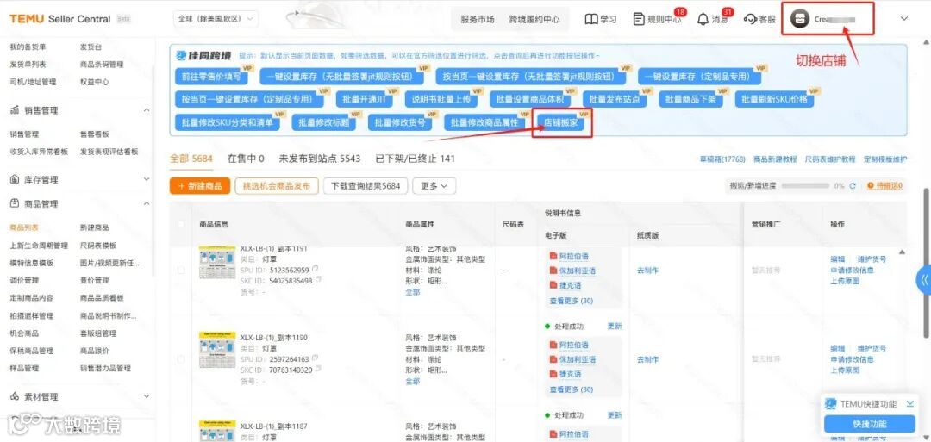Image resolution: width=931 pixels, height=442 pixels.
Task: Switch to 未发布到站点 5543 tab
Action: (320, 159)
